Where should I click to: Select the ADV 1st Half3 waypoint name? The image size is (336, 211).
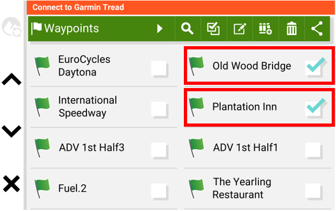pos(91,148)
